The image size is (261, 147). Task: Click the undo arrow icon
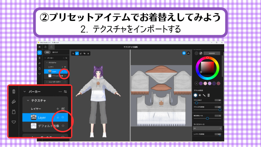(45, 47)
